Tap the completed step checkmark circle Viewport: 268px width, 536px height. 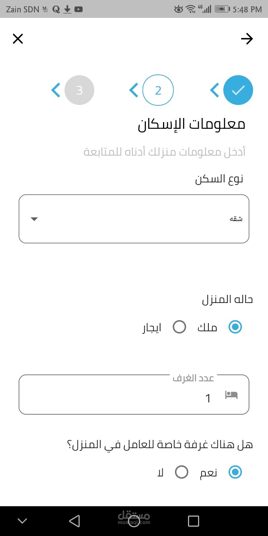[x=238, y=90]
